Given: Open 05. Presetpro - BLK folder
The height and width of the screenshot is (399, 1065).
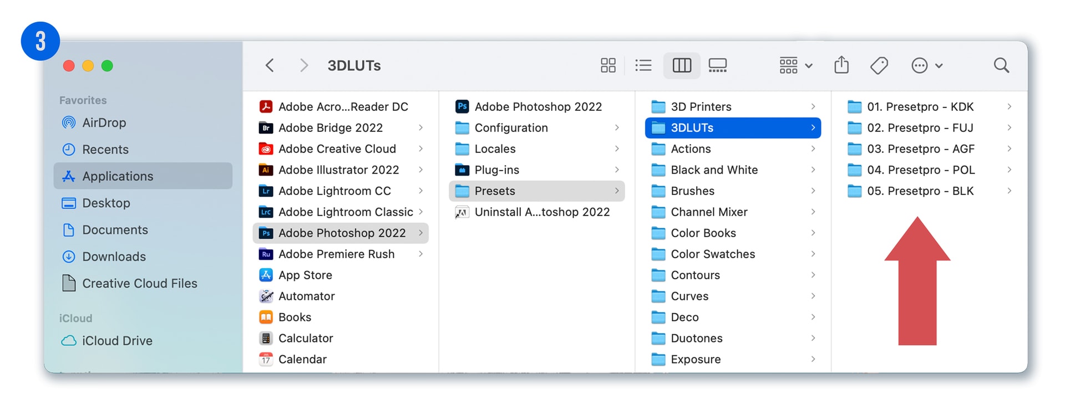Looking at the screenshot, I should point(930,191).
